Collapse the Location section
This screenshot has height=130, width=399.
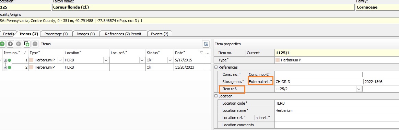tap(216, 96)
